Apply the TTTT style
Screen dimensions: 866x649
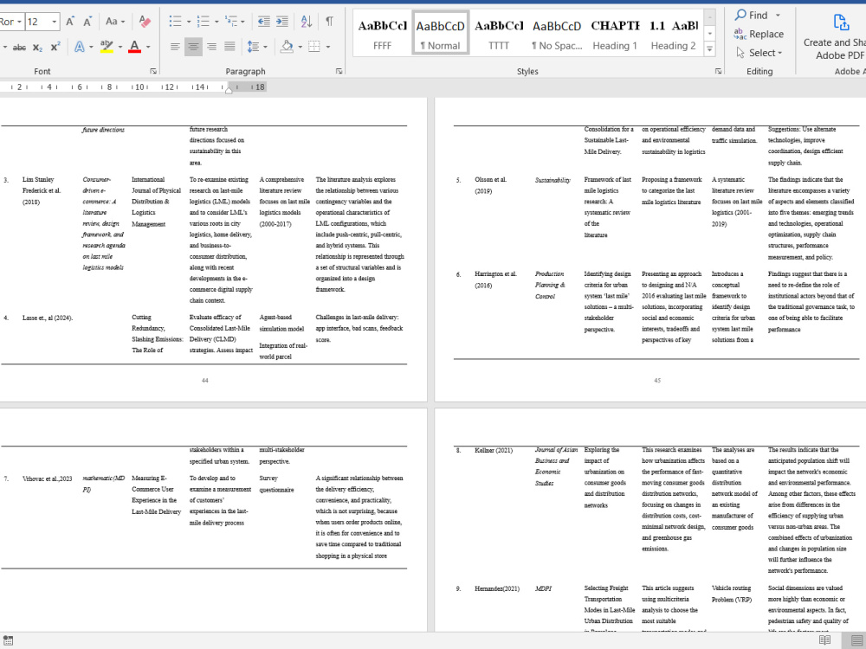[499, 35]
